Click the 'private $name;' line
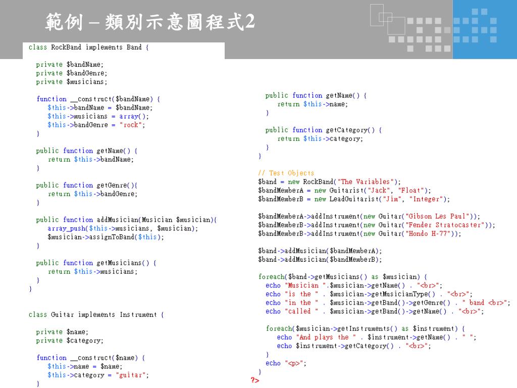The image size is (517, 388). (62, 332)
